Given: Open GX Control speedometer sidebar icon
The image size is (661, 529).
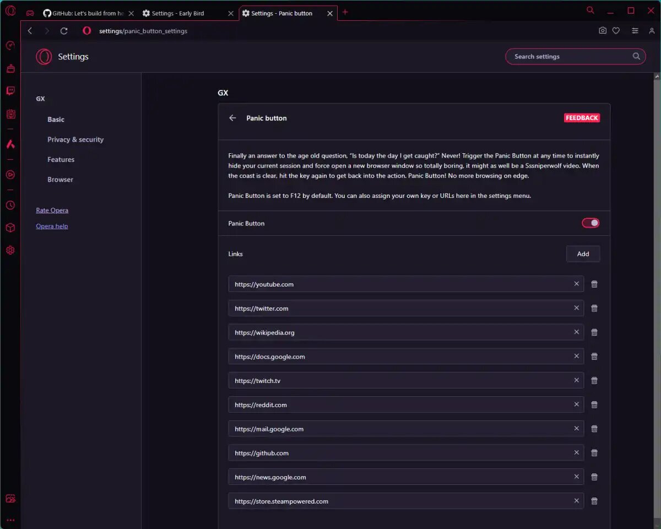Looking at the screenshot, I should click(x=10, y=45).
